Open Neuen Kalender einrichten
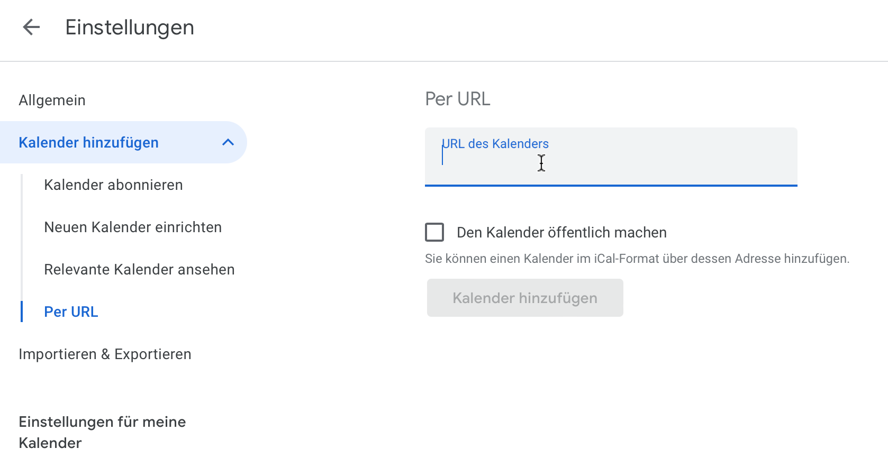 pos(133,227)
